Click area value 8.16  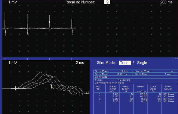pyautogui.click(x=144, y=101)
